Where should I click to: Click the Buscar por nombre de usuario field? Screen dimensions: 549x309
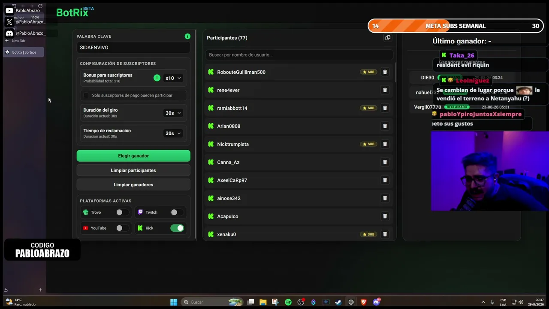pyautogui.click(x=299, y=55)
